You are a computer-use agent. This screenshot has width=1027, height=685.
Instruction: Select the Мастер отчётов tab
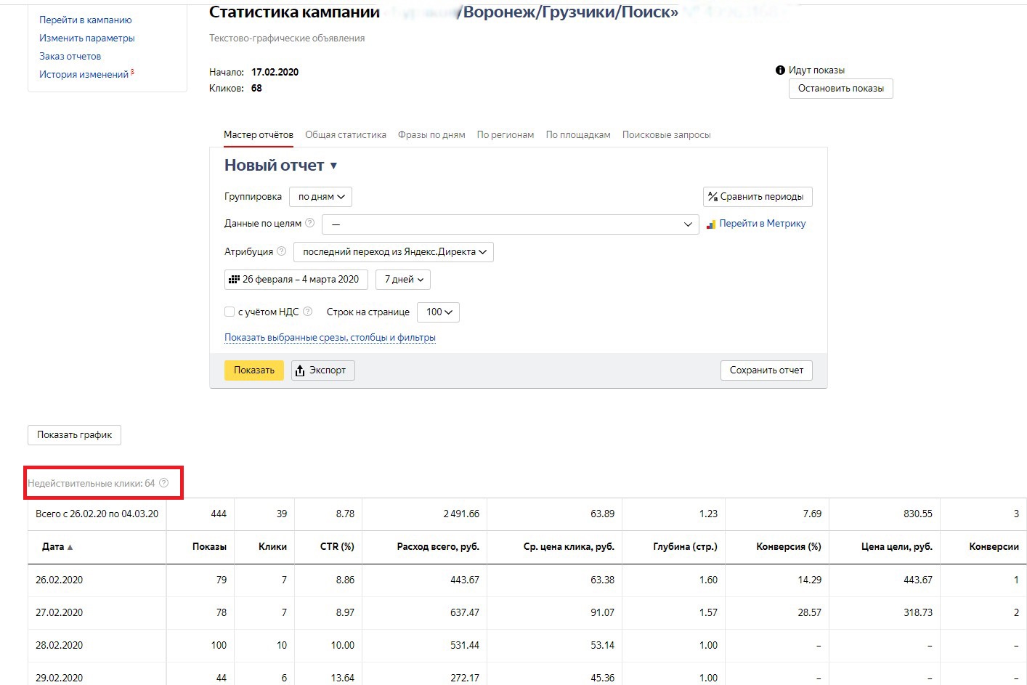(x=259, y=135)
